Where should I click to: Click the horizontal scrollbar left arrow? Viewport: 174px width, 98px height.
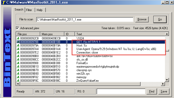[18, 84]
